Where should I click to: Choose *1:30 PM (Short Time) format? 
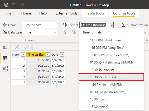tap(112, 40)
